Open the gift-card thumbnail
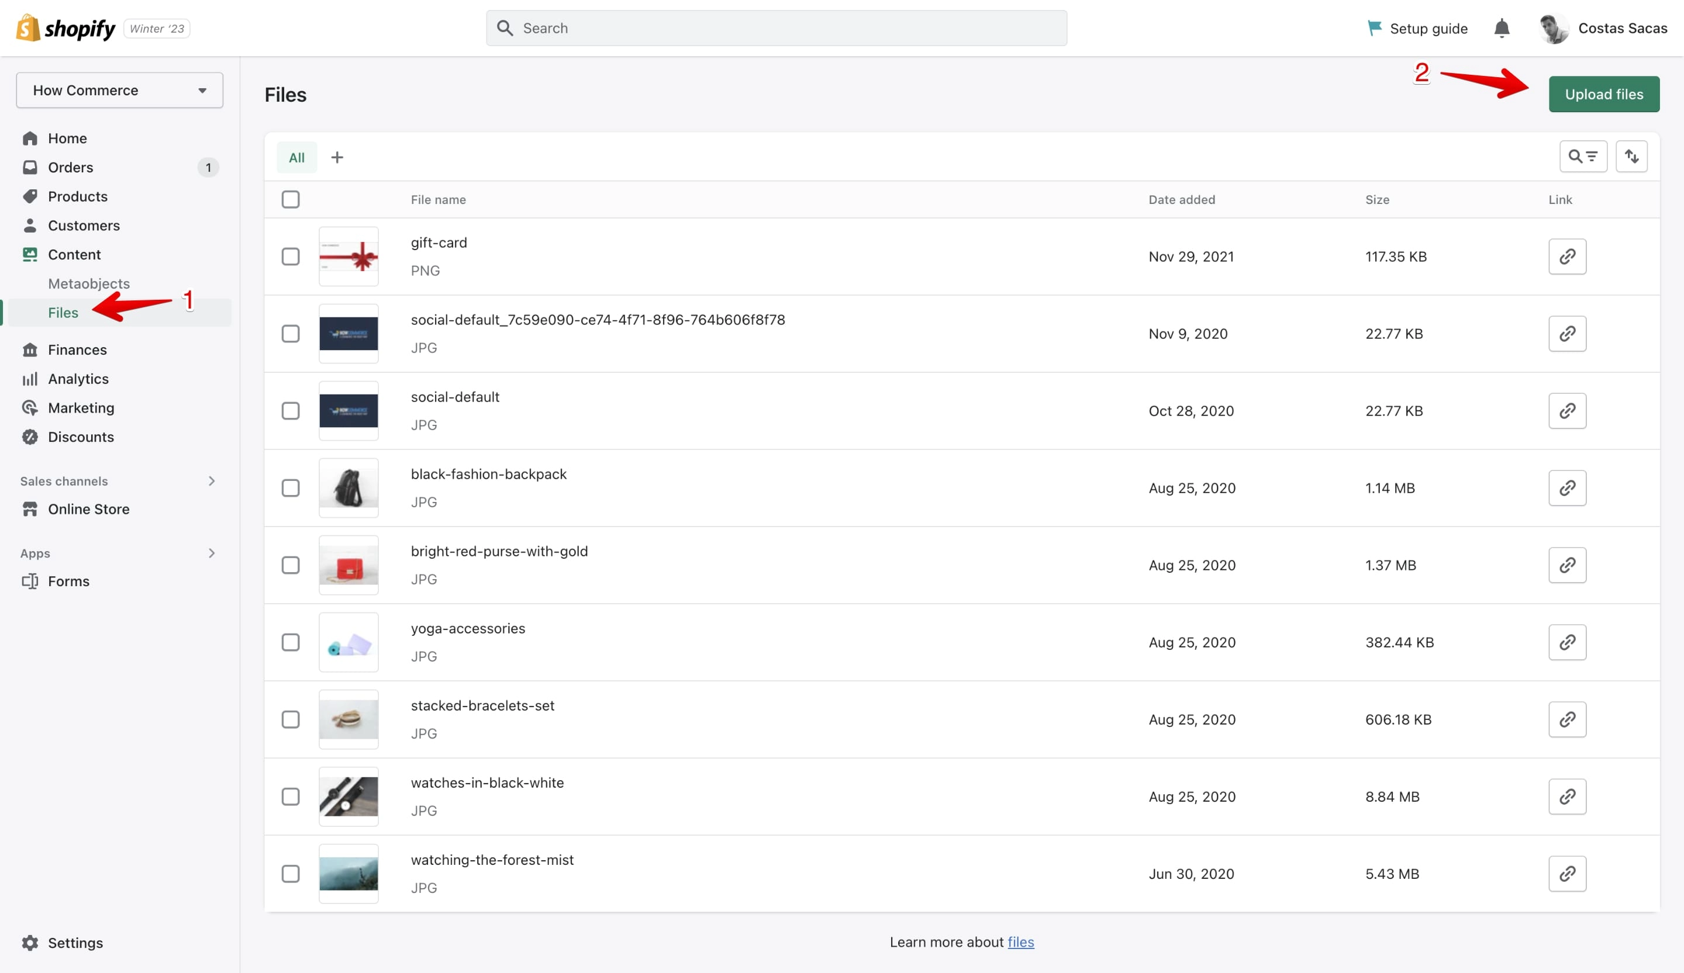This screenshot has height=973, width=1684. [349, 257]
